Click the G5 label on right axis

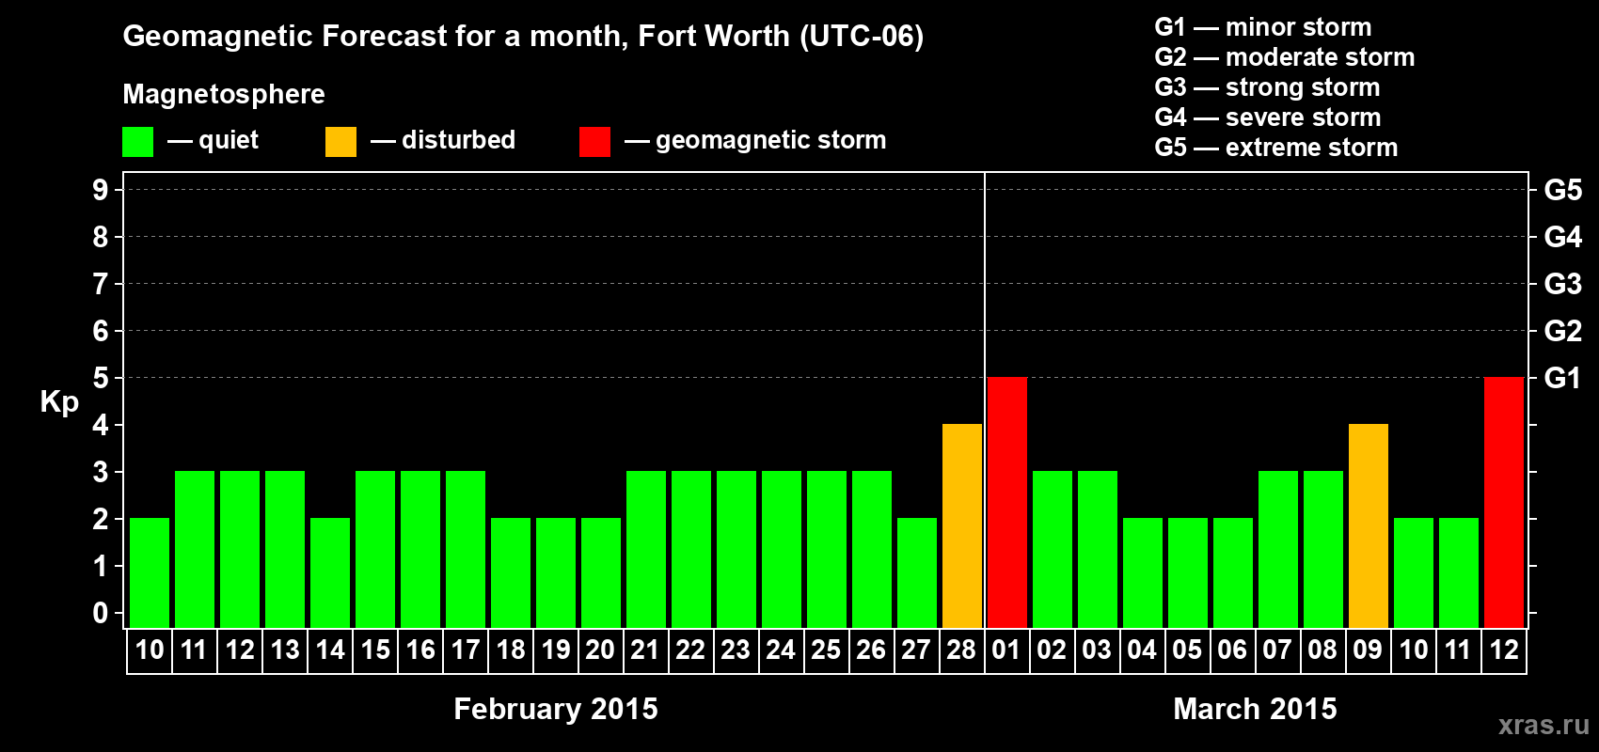pos(1563,190)
